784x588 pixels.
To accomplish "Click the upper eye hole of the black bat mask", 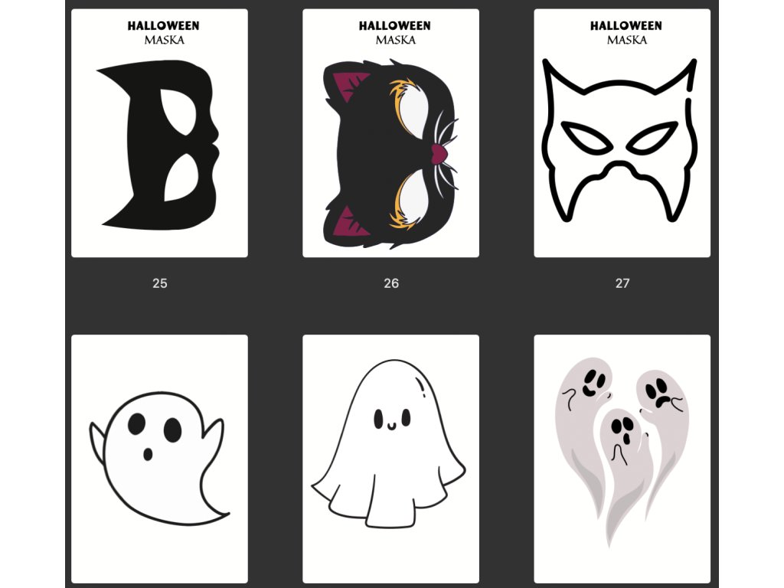I will 178,112.
